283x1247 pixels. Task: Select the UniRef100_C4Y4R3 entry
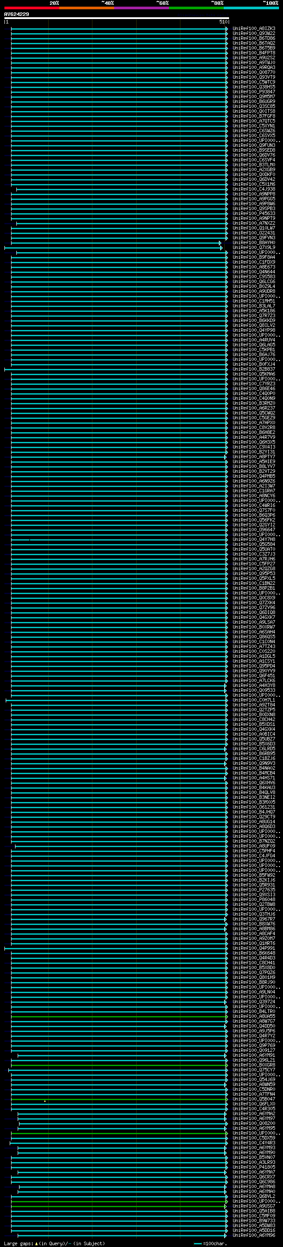[254, 1143]
